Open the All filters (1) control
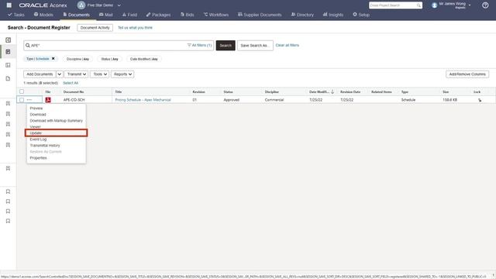This screenshot has height=279, width=496. click(199, 45)
